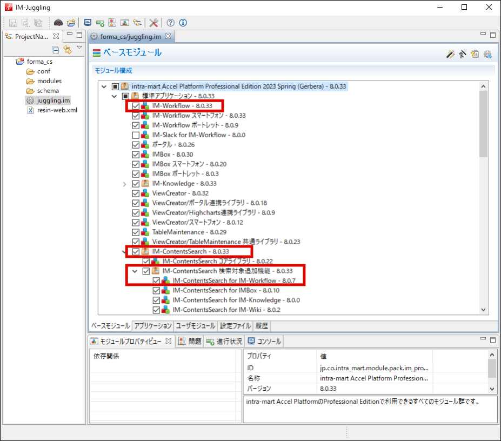The width and height of the screenshot is (501, 441).
Task: Collapse the 標準アプリケーション node
Action: coord(114,96)
